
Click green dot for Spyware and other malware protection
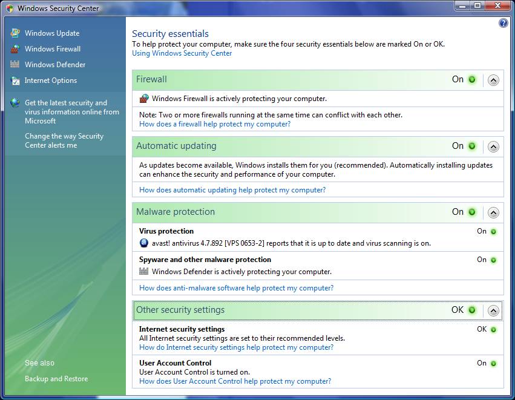493,260
